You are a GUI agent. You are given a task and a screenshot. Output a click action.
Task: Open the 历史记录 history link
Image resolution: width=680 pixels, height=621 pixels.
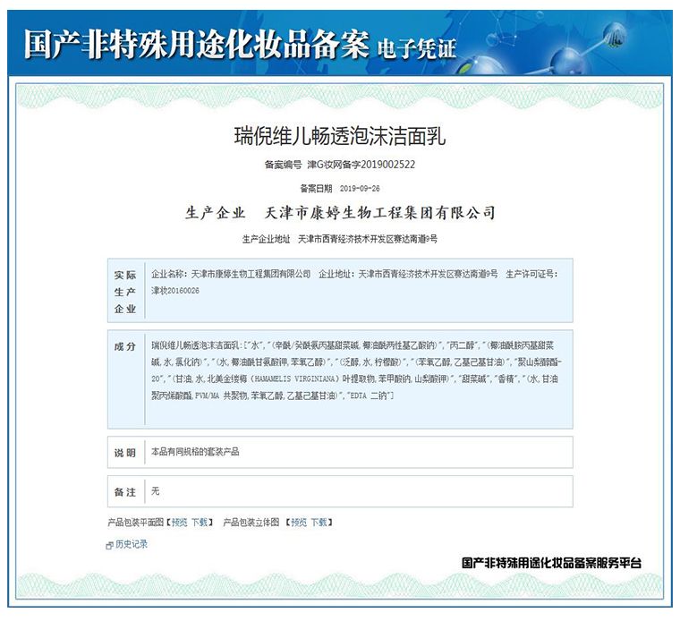[x=131, y=544]
